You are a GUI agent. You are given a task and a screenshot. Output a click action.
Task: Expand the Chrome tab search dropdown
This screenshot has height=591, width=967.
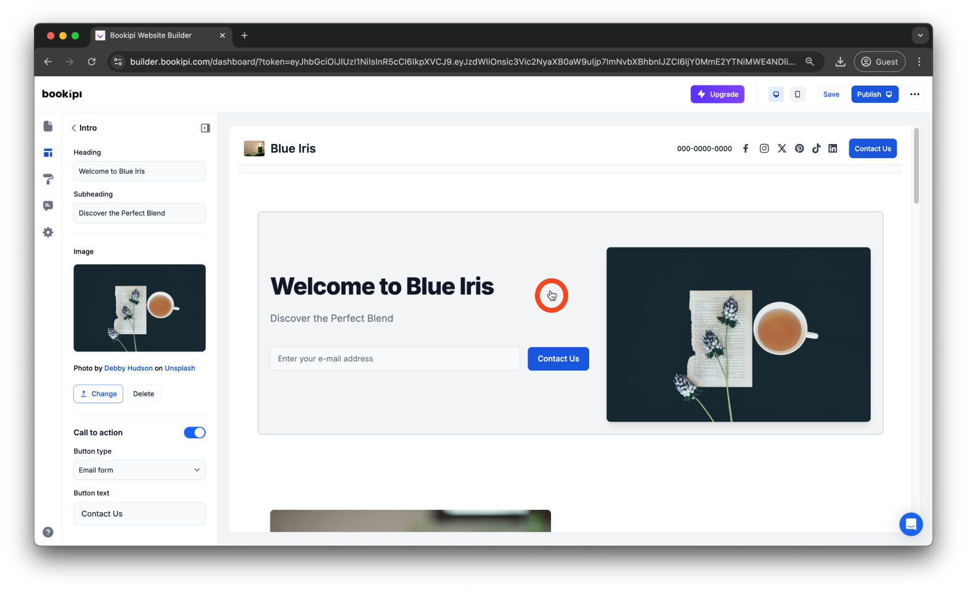[920, 35]
